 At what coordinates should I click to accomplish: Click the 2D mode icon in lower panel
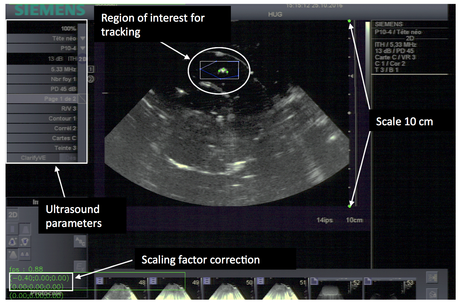tap(13, 215)
